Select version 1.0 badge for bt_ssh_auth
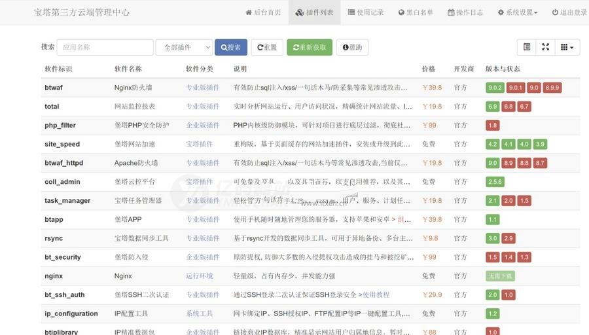Viewport: 589px width, 335px height. tap(509, 295)
